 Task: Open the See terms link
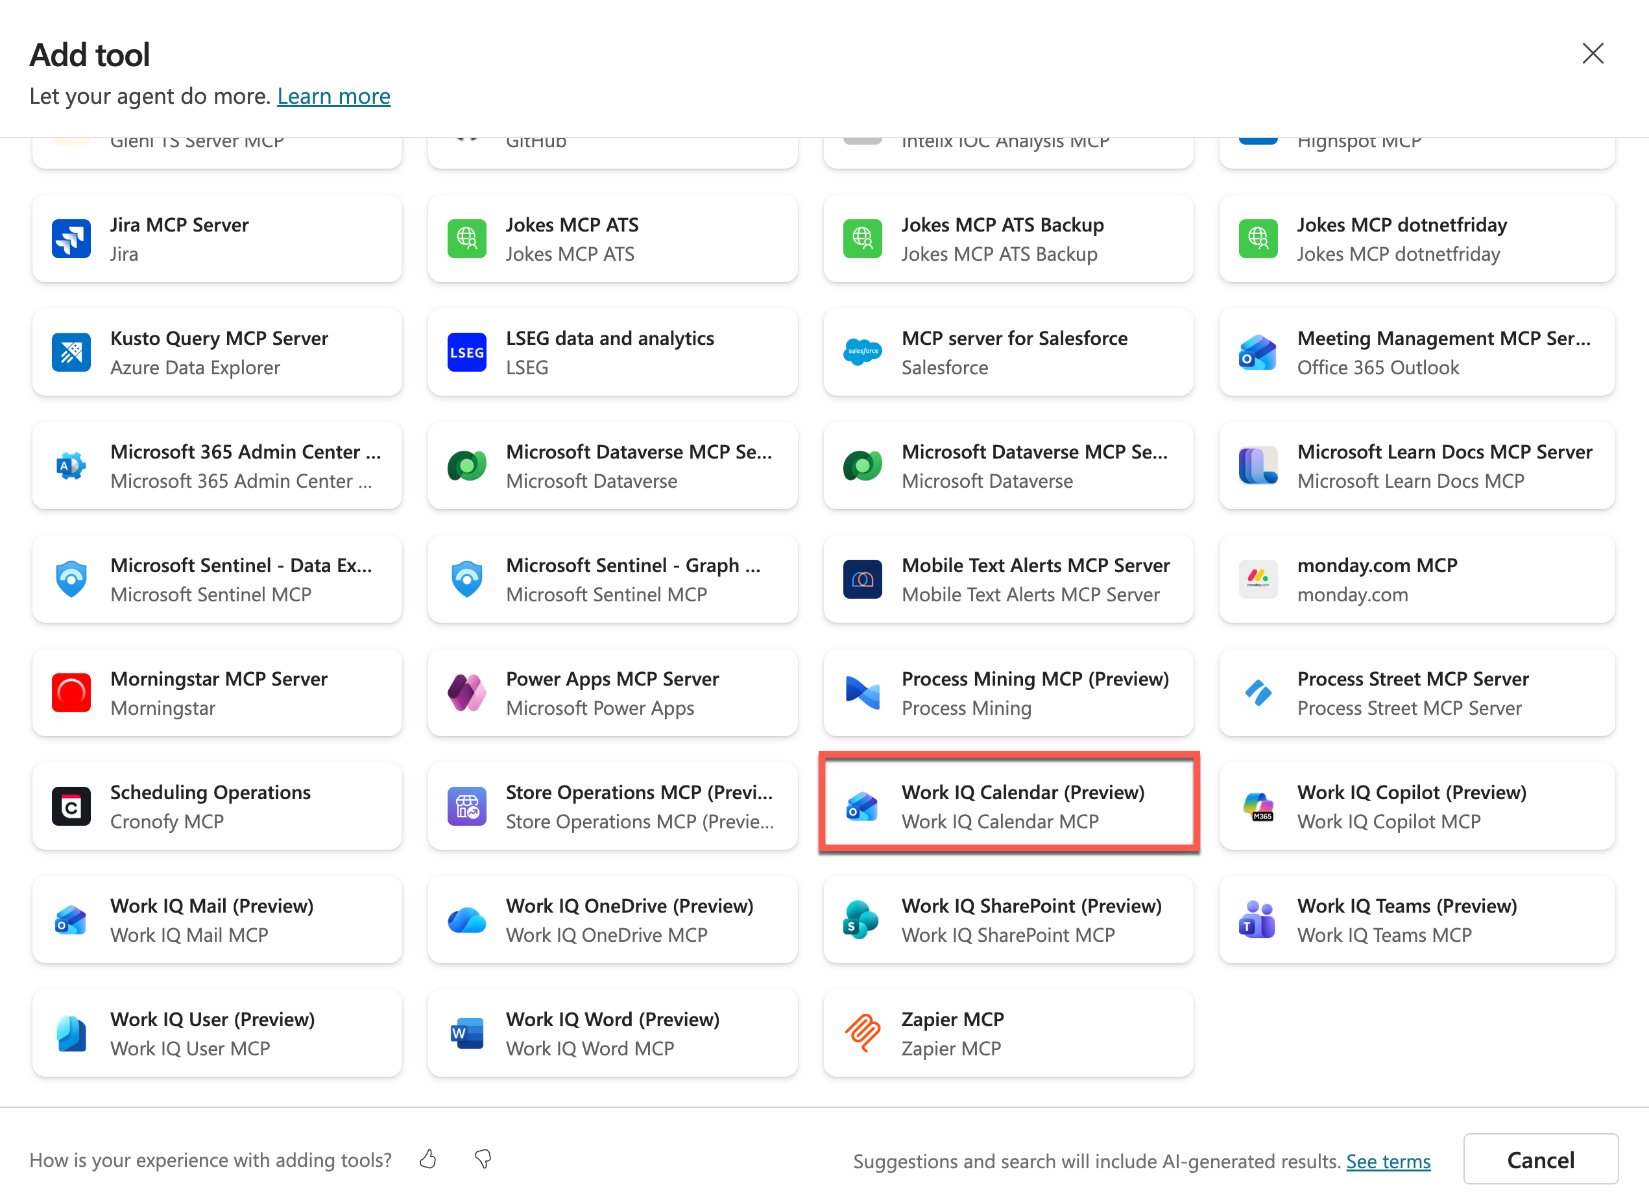click(x=1388, y=1160)
